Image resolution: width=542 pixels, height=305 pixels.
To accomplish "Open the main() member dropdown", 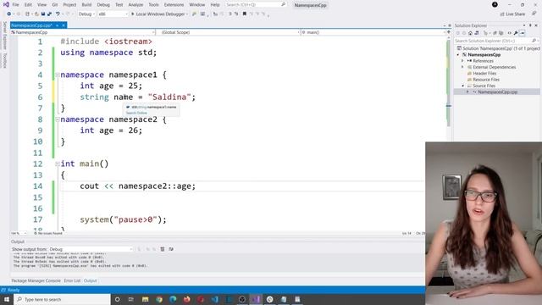I will 373,32.
